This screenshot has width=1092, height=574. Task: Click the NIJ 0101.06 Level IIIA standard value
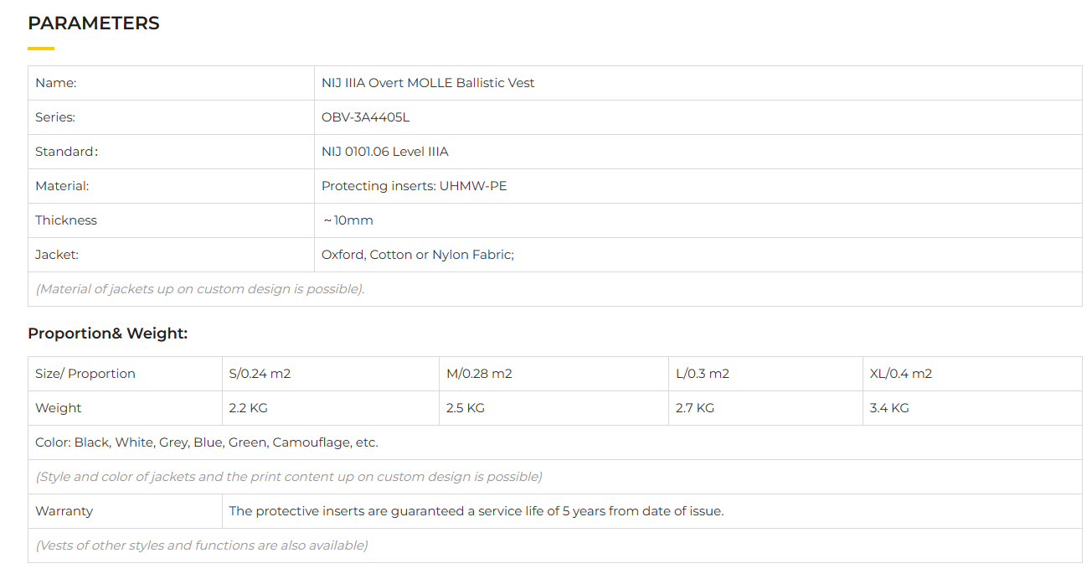click(385, 152)
